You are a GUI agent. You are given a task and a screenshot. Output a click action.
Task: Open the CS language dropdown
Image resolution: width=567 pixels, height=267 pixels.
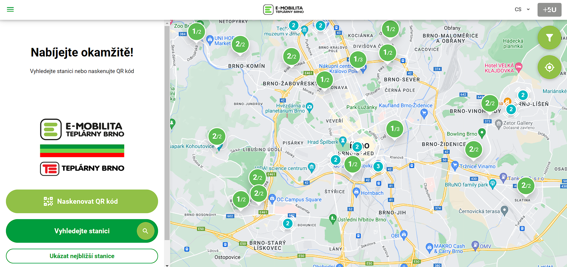tap(518, 9)
